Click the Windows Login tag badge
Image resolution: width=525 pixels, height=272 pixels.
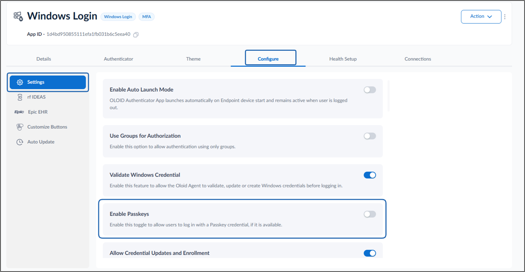pos(118,17)
